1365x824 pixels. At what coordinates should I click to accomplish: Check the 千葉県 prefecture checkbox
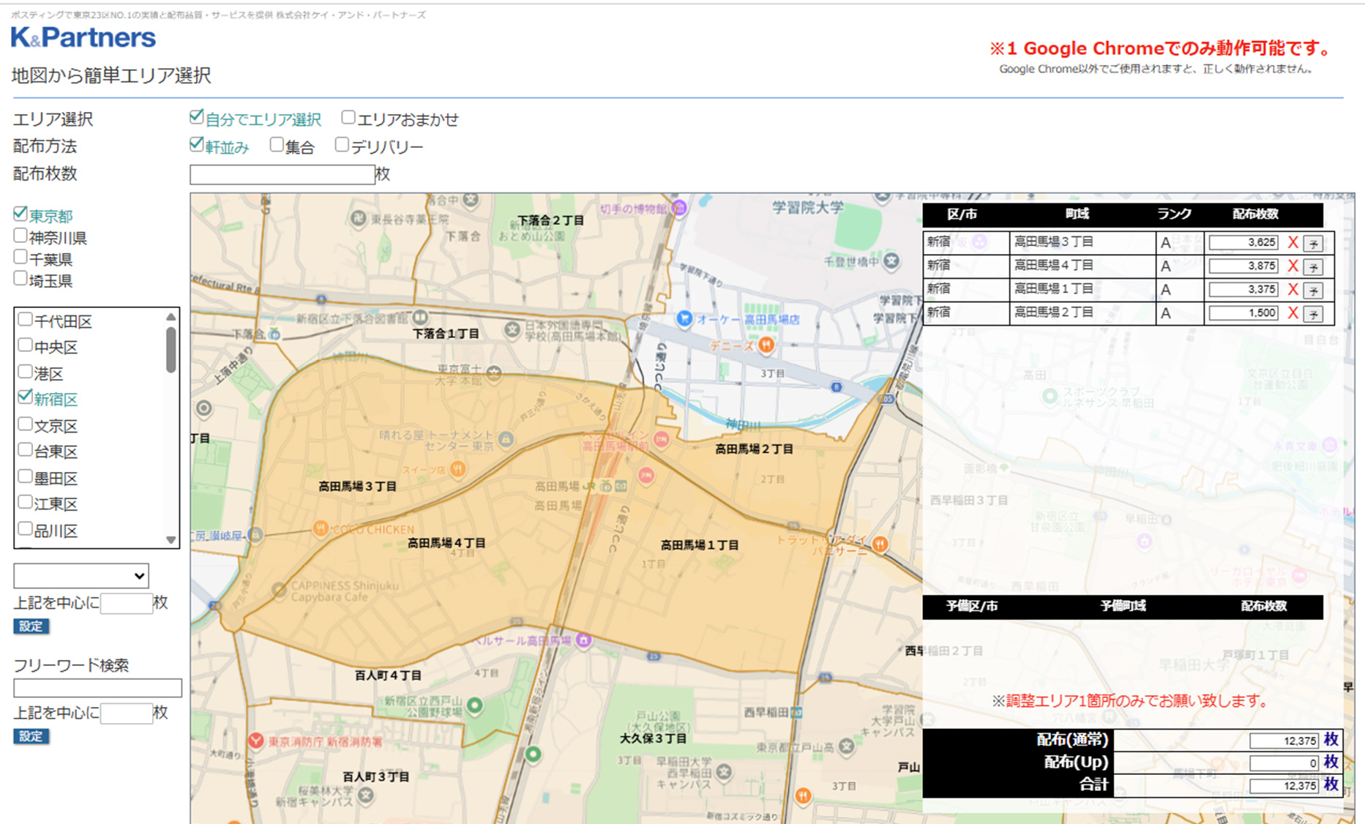(x=20, y=257)
